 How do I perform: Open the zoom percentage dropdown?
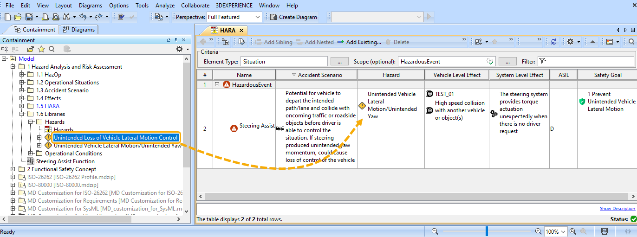click(x=563, y=231)
